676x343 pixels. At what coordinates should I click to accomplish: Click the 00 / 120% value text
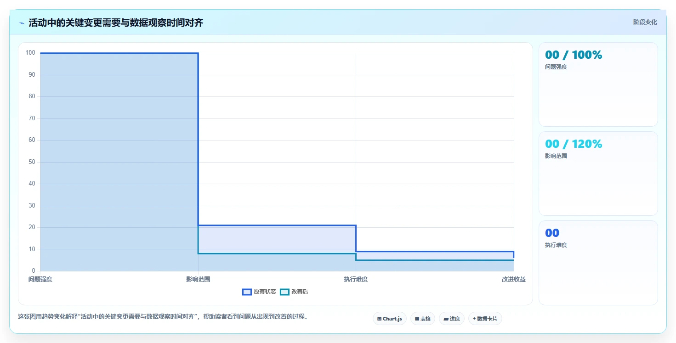click(574, 144)
